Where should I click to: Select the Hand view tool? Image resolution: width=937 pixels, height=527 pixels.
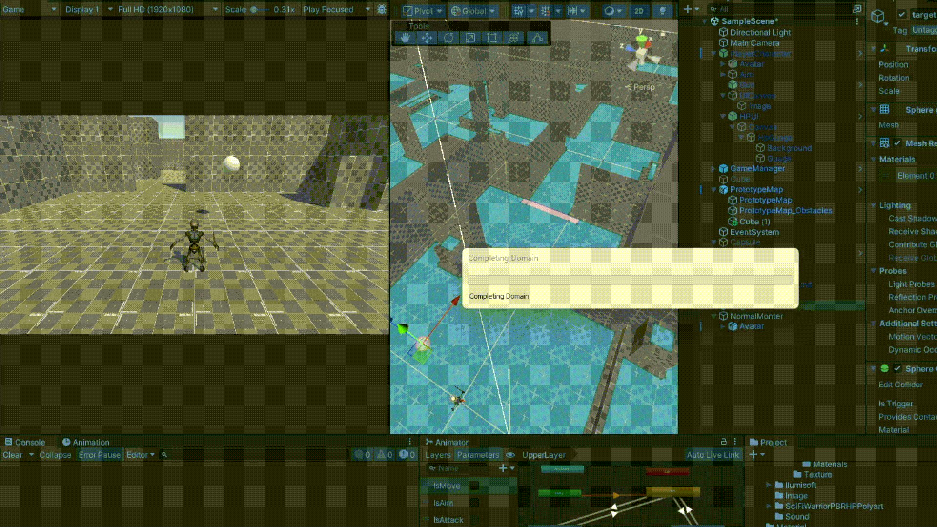point(405,38)
